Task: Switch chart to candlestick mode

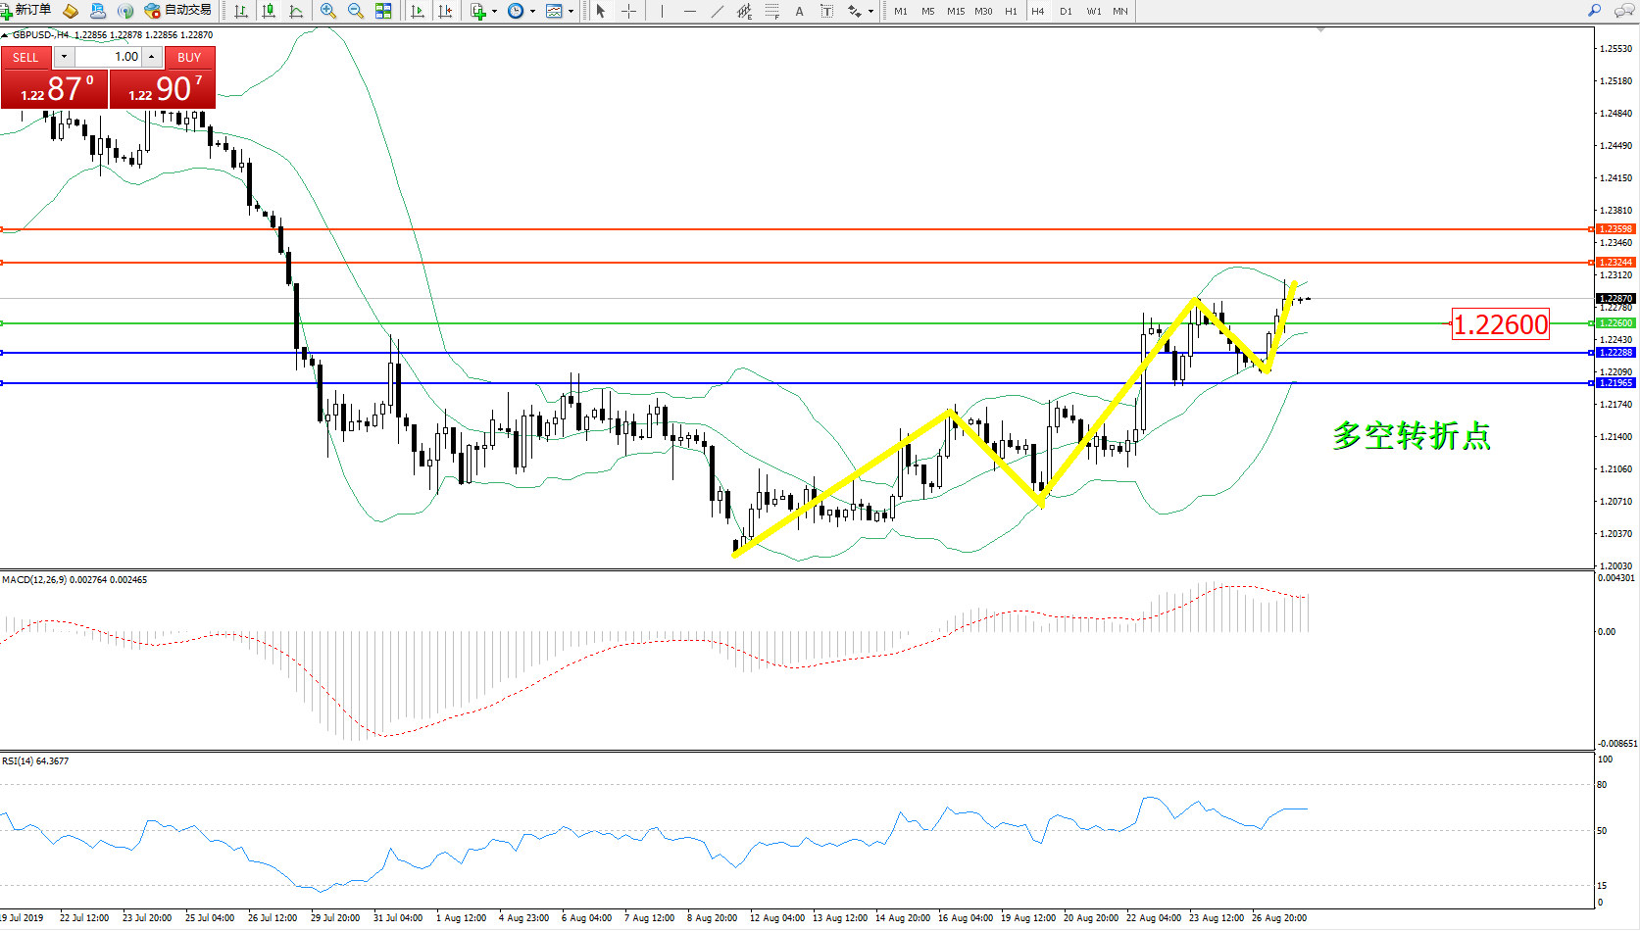Action: coord(269,11)
